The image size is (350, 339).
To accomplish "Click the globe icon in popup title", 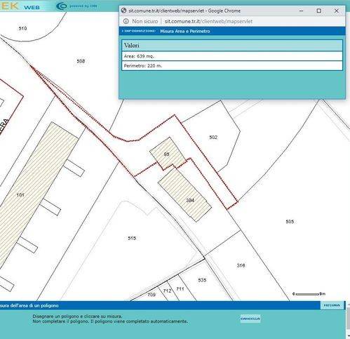I will coord(123,11).
